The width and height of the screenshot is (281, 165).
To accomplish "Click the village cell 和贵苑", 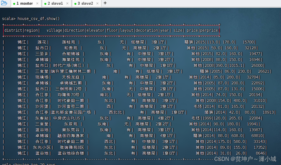I will 71,48.
